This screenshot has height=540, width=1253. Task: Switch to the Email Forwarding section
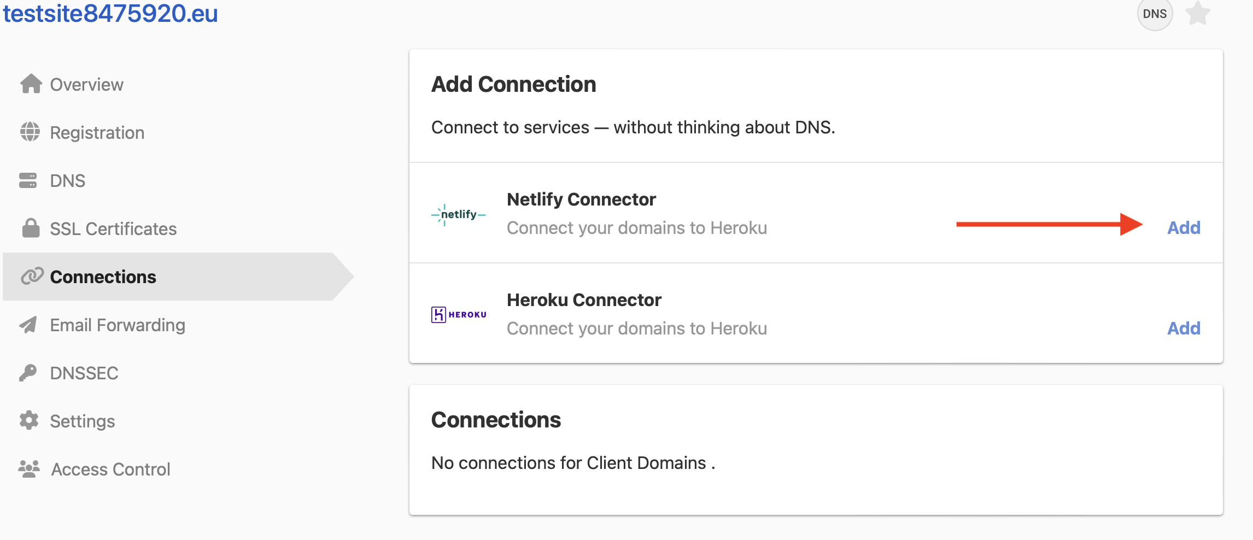coord(118,325)
